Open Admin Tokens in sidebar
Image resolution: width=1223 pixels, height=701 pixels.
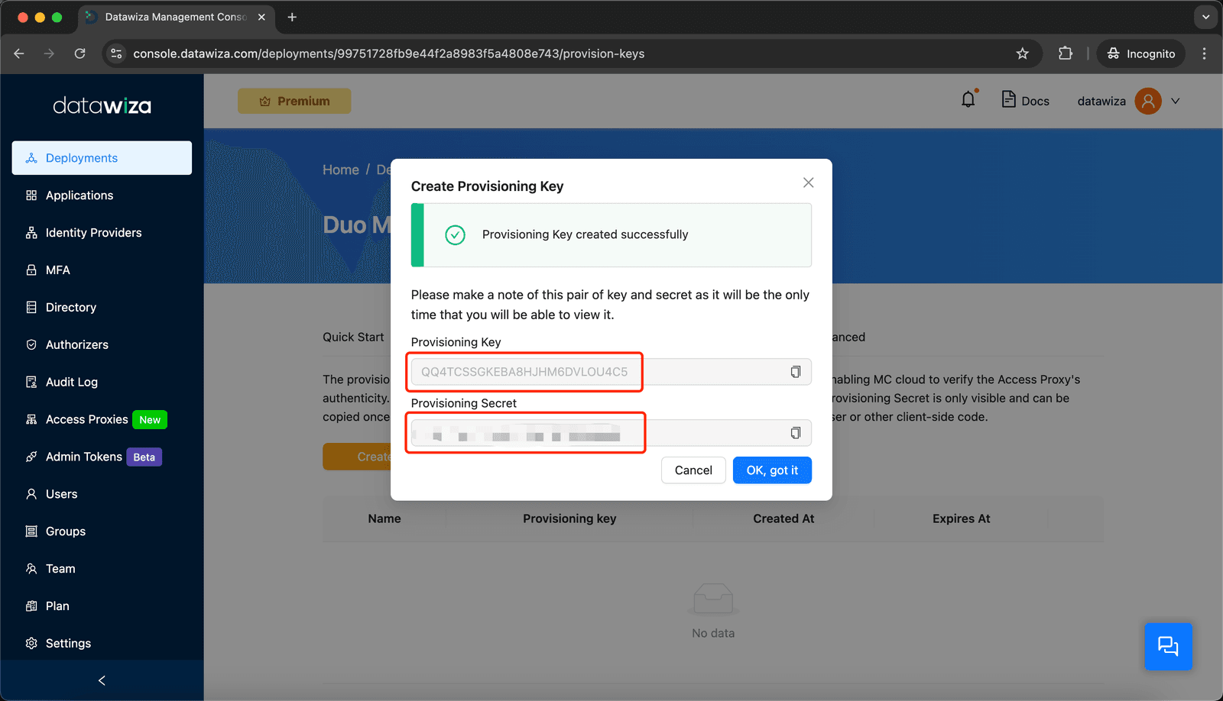[x=102, y=457]
